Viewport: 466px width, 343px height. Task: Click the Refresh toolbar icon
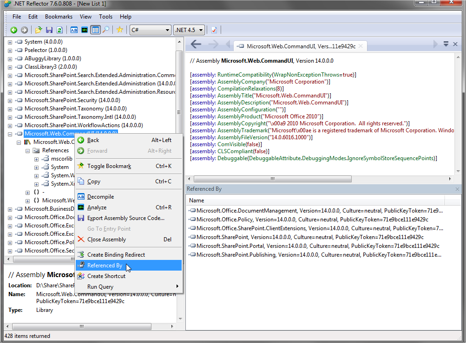(x=59, y=30)
